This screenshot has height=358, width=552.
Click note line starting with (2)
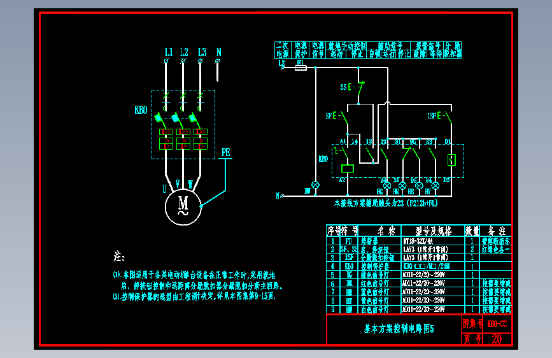pyautogui.click(x=194, y=296)
